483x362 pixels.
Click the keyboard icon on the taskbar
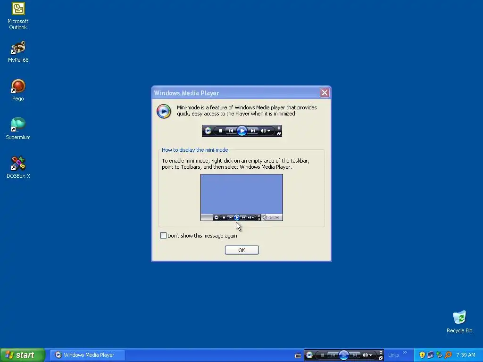tap(298, 355)
